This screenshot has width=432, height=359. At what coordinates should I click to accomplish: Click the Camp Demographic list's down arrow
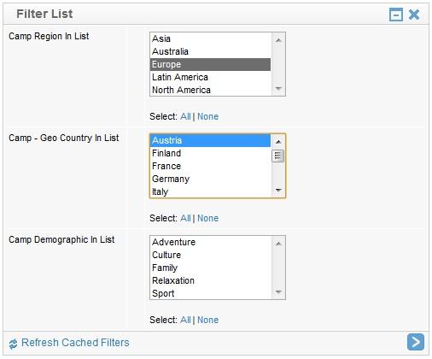coord(278,291)
